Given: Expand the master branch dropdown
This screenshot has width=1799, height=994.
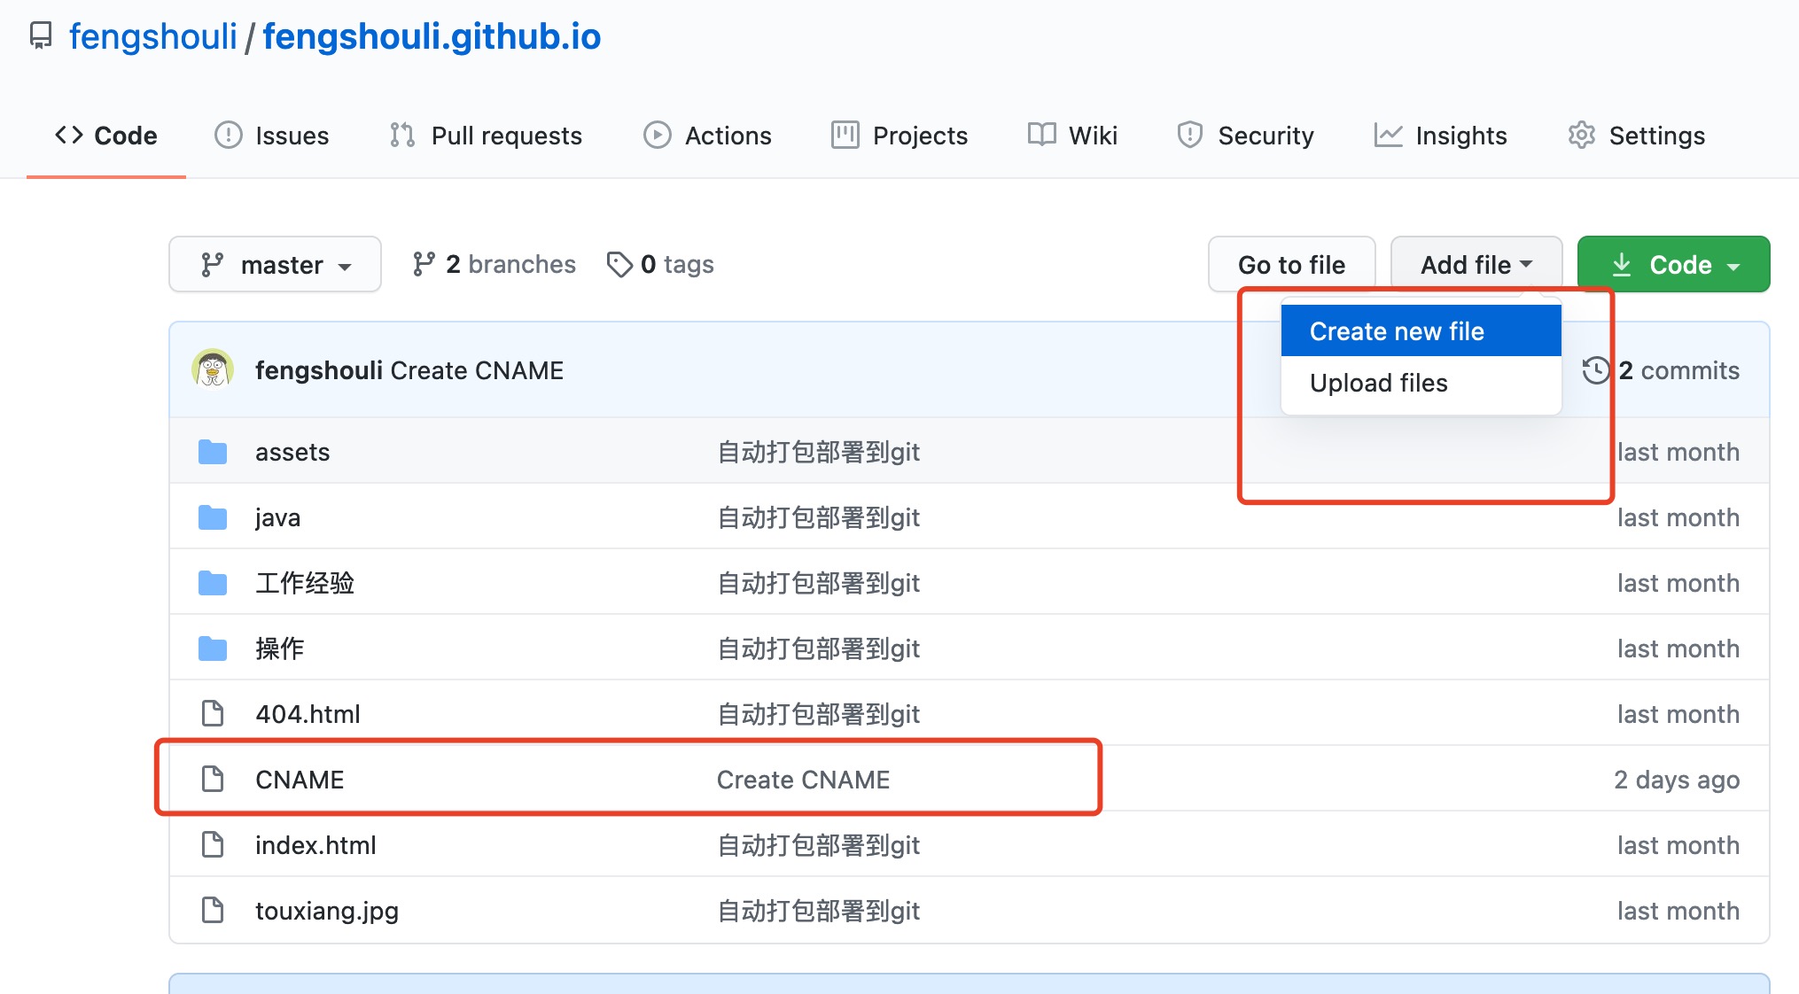Looking at the screenshot, I should [275, 264].
